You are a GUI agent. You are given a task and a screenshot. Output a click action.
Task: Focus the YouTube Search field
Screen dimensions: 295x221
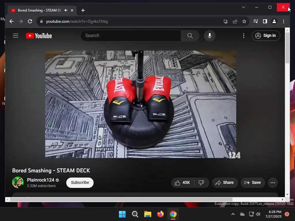tap(131, 35)
